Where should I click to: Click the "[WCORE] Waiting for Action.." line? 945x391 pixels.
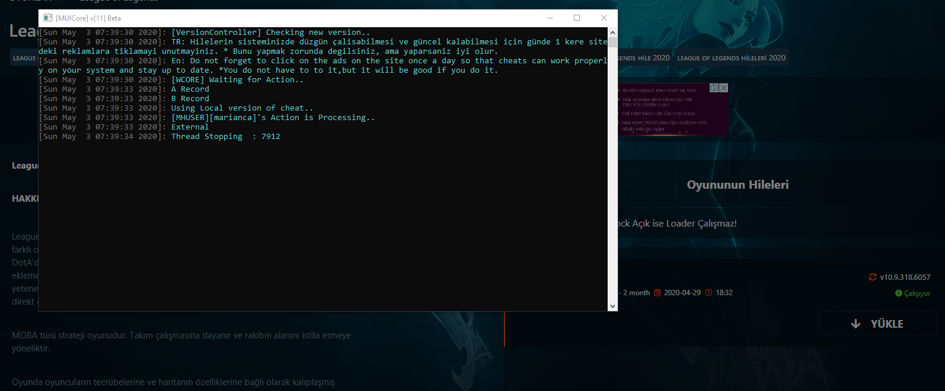(x=237, y=80)
